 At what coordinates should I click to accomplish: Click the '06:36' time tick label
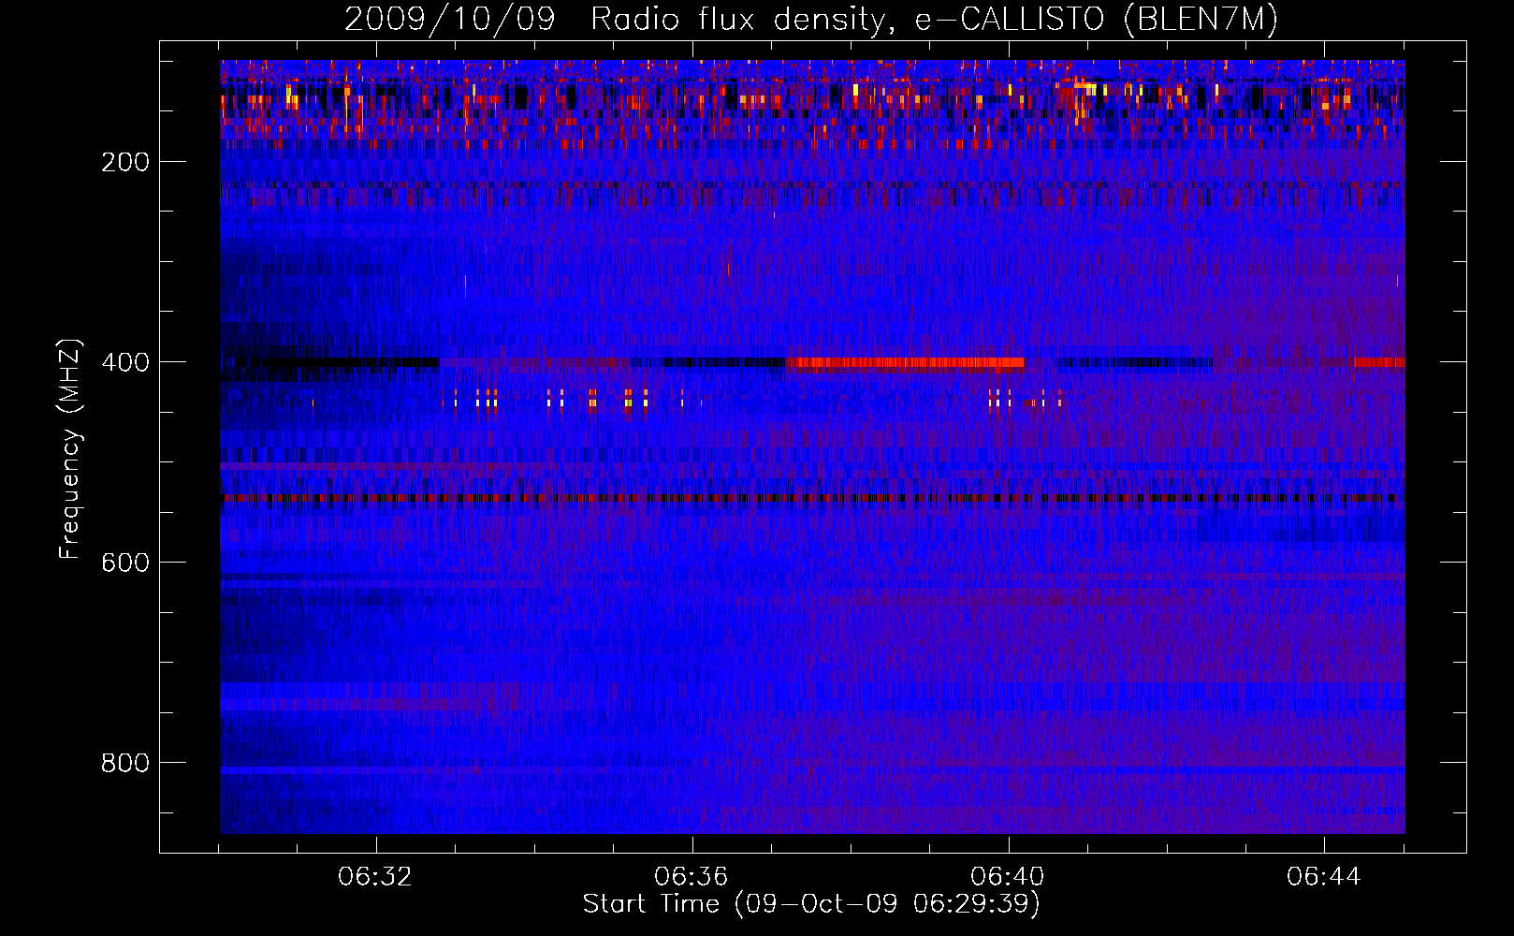click(x=691, y=877)
